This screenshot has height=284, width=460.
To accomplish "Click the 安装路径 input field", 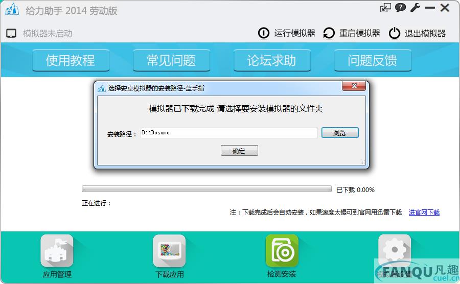I will pos(229,133).
